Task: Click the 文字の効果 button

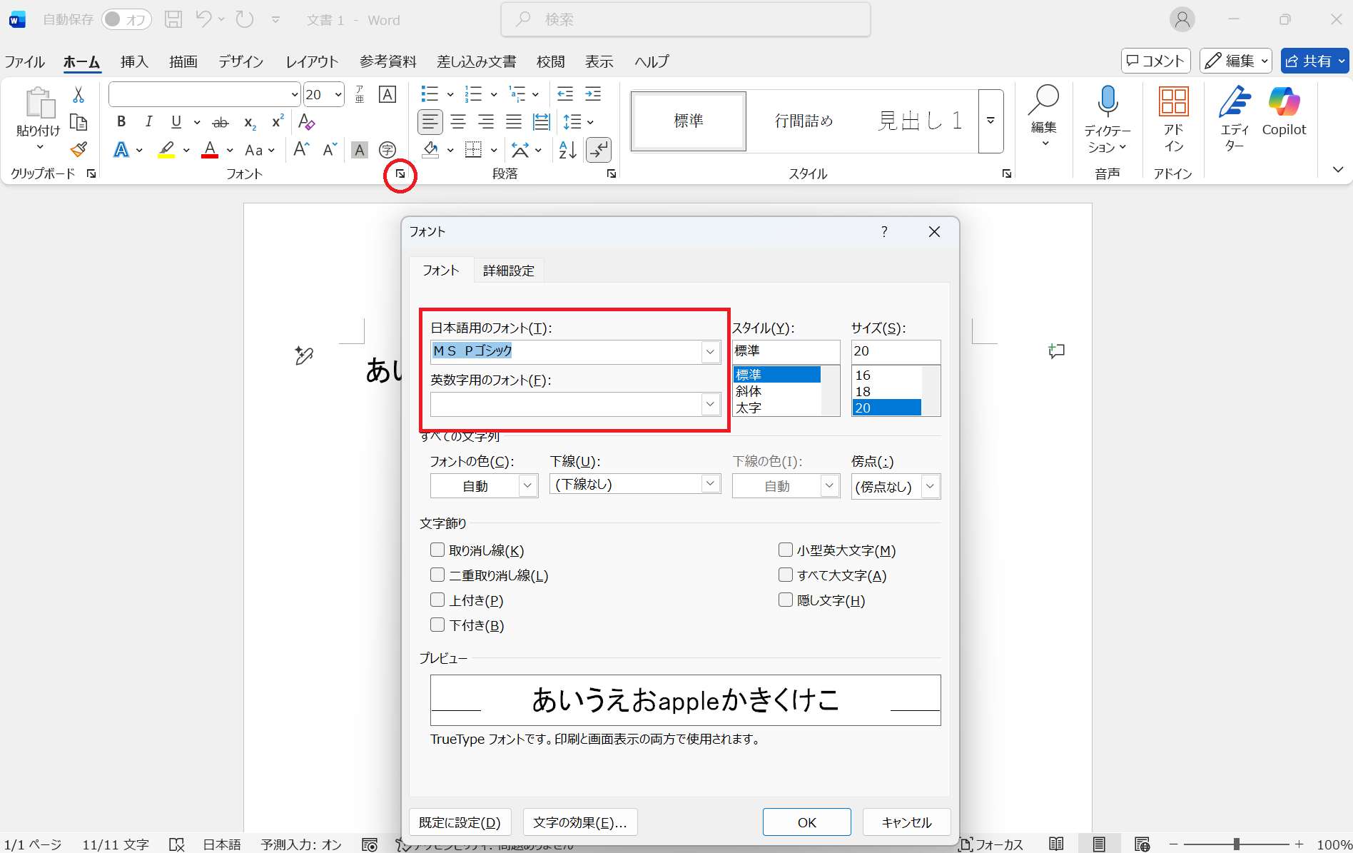Action: pyautogui.click(x=579, y=822)
